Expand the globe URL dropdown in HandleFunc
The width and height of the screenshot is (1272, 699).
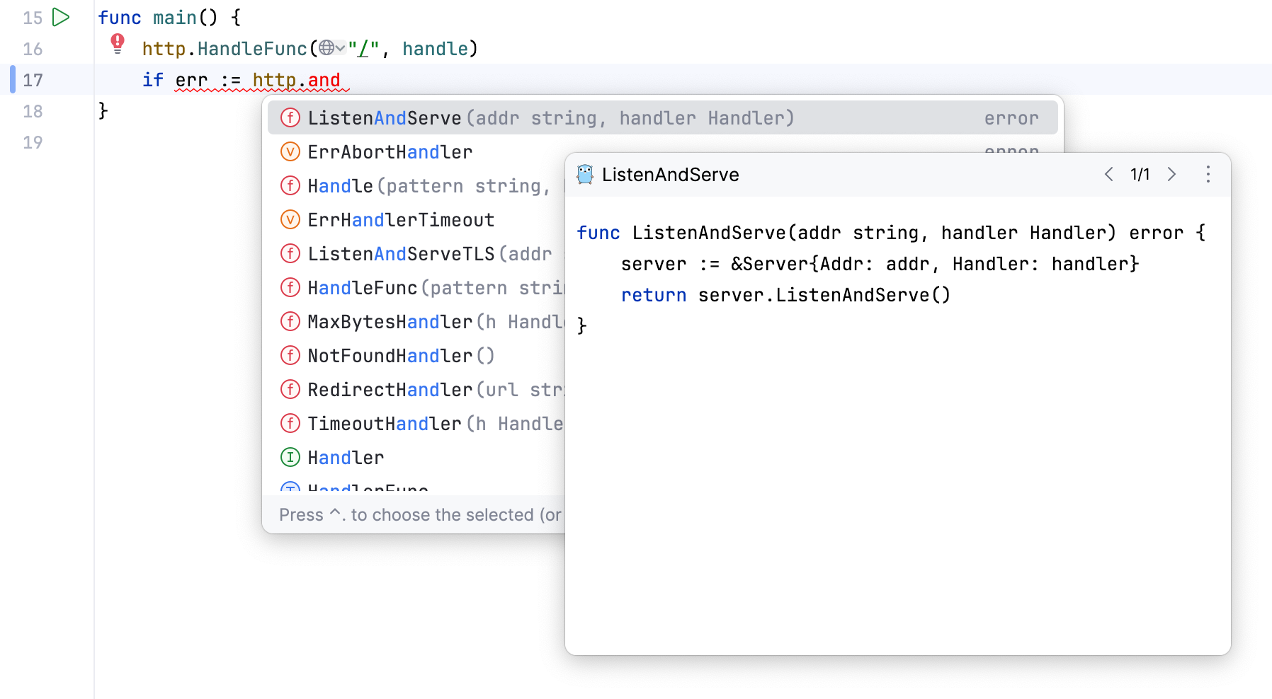click(331, 48)
